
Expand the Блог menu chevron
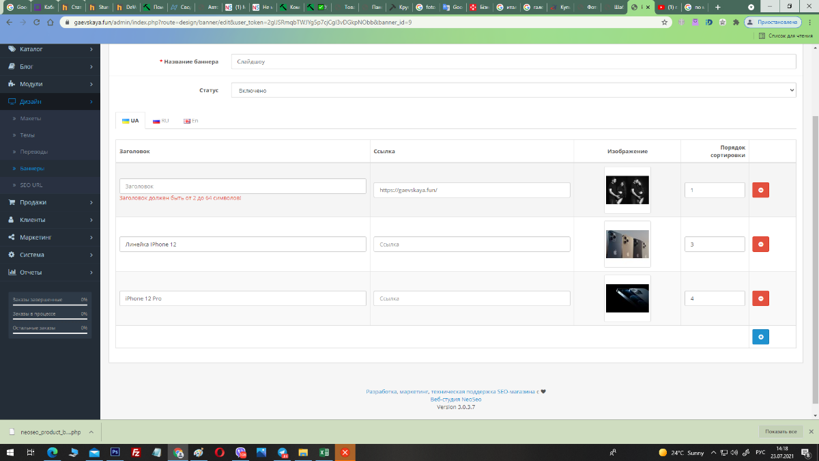(x=91, y=66)
